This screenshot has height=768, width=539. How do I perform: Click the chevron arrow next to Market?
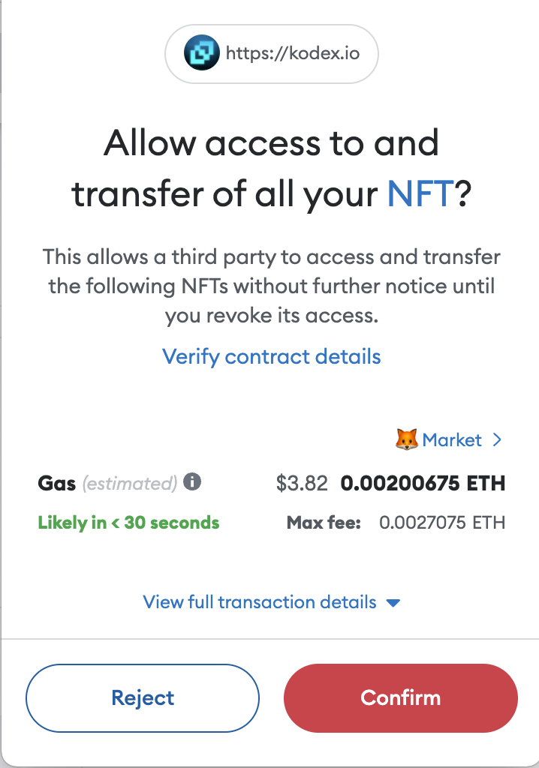pyautogui.click(x=497, y=440)
